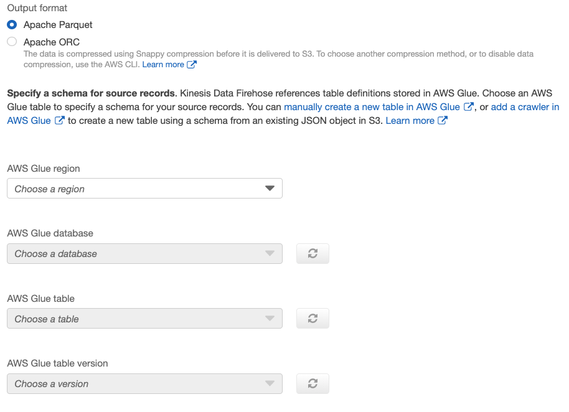This screenshot has height=412, width=569.
Task: Open the AWS Glue table version dropdown
Action: point(144,384)
